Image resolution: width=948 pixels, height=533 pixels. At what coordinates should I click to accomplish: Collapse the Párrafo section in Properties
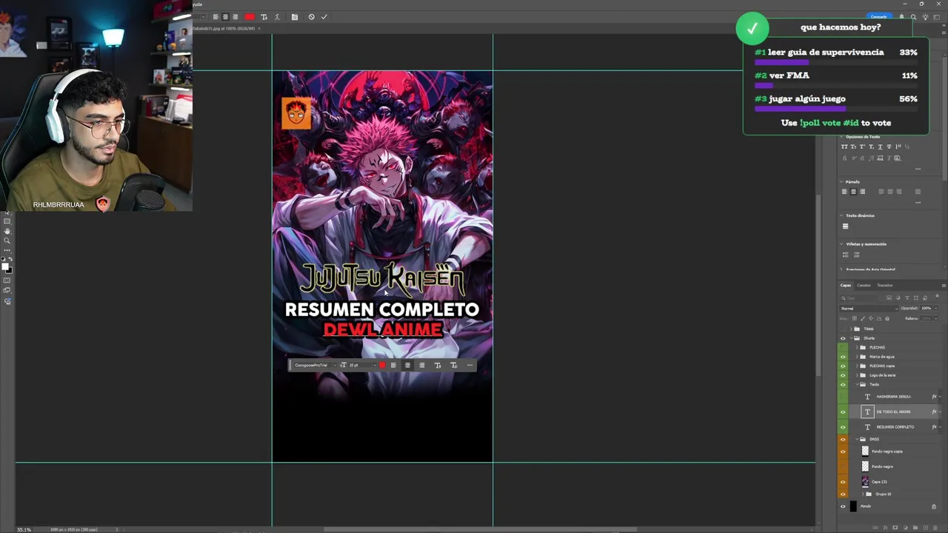841,181
